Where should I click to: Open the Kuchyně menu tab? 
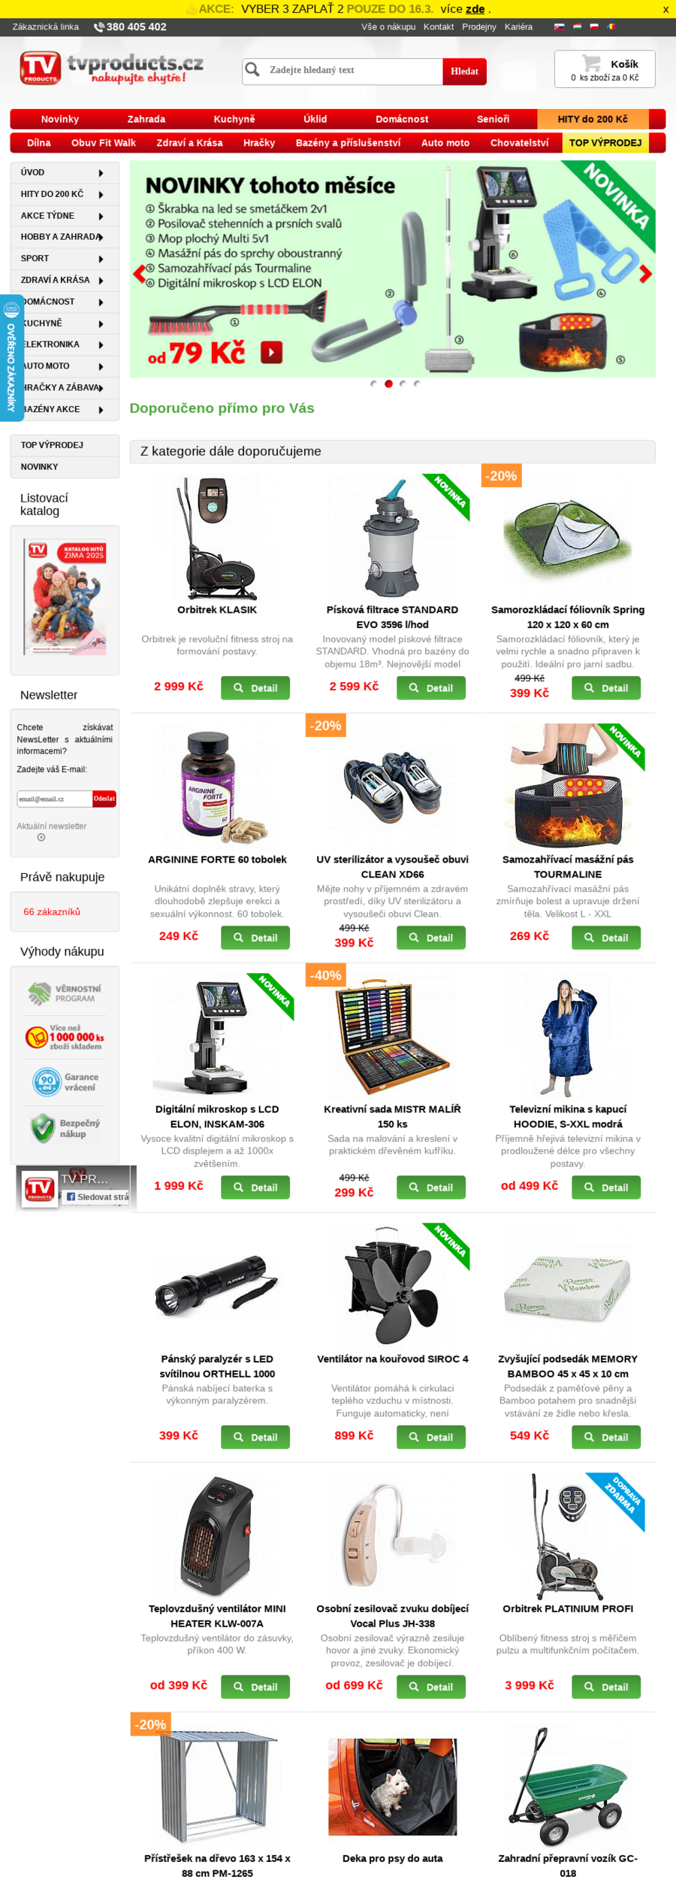click(x=234, y=119)
